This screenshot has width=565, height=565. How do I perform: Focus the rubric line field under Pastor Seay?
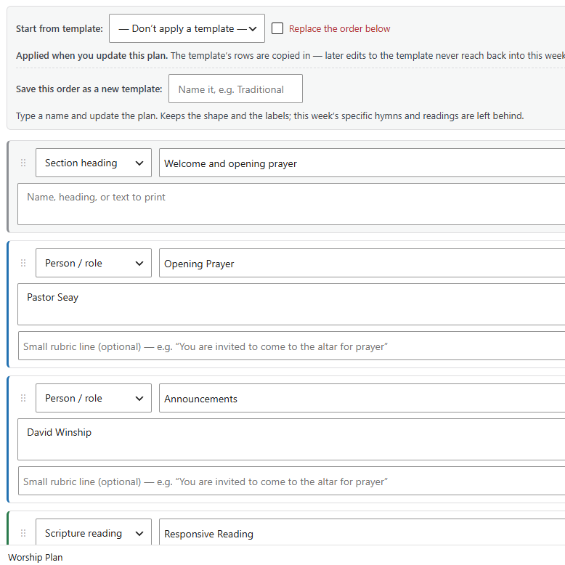coord(291,346)
